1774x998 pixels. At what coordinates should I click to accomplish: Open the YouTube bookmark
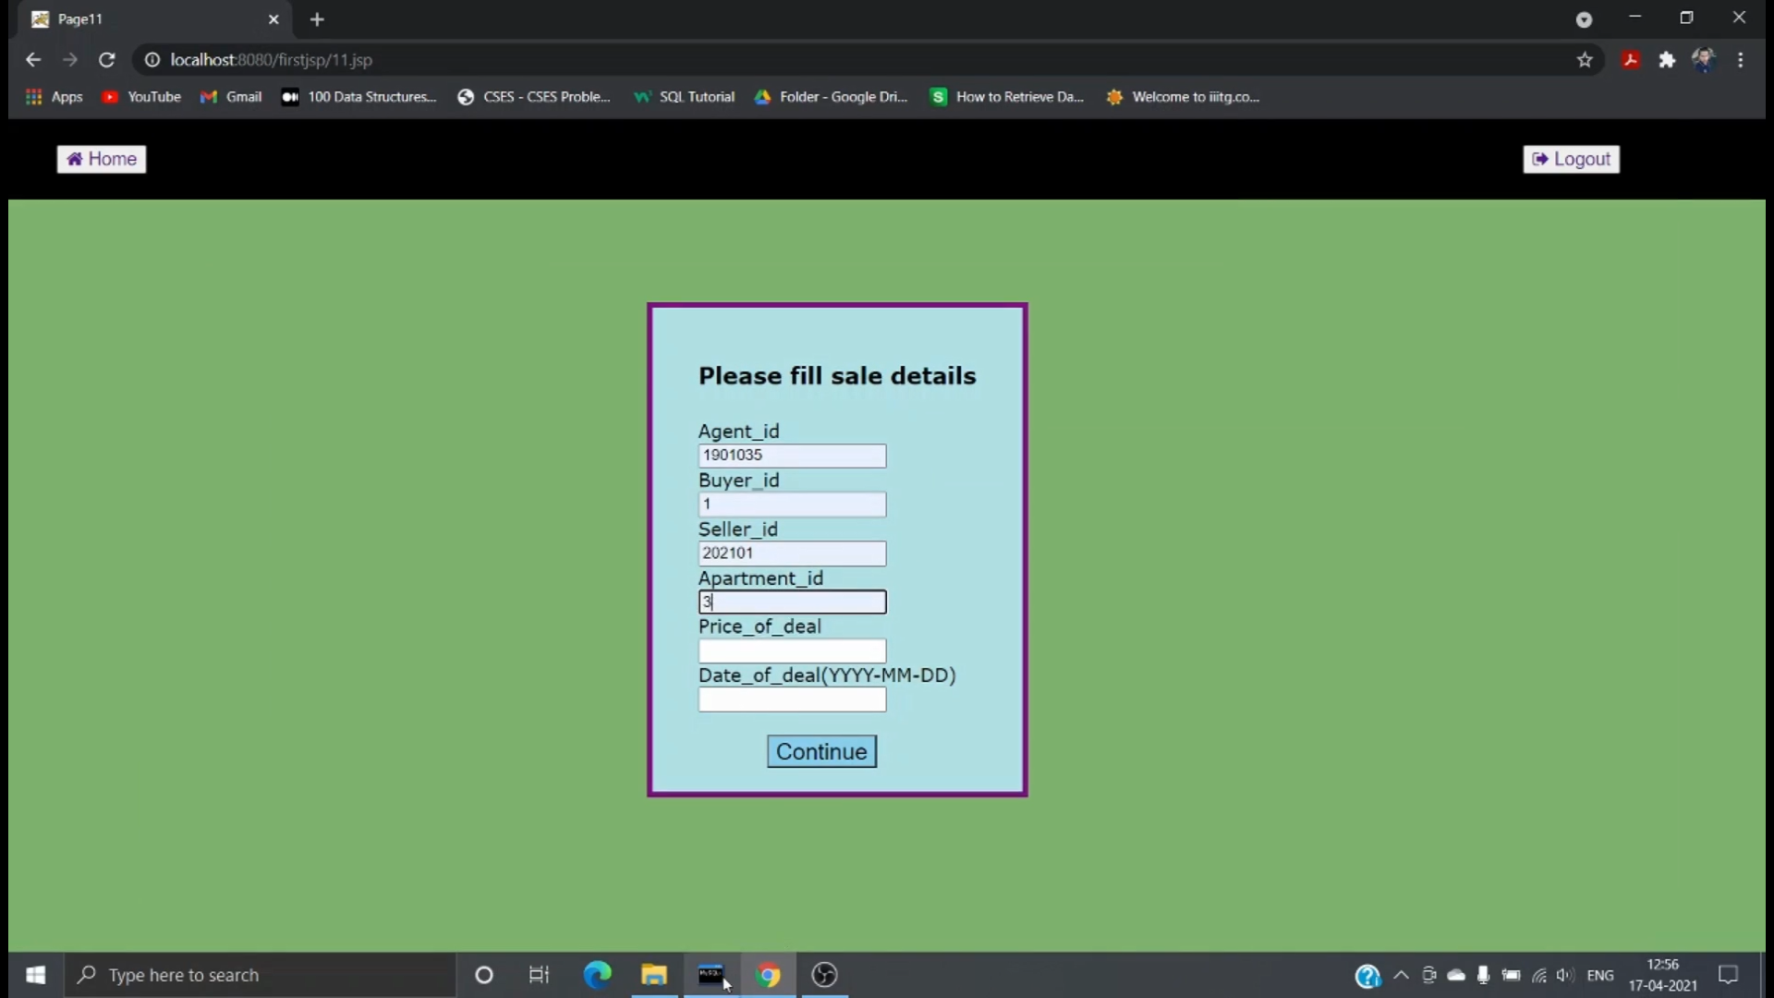tap(141, 97)
